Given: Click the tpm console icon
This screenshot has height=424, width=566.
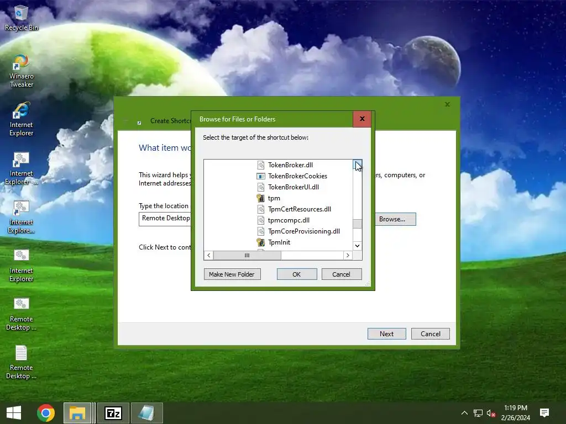Looking at the screenshot, I should point(261,198).
